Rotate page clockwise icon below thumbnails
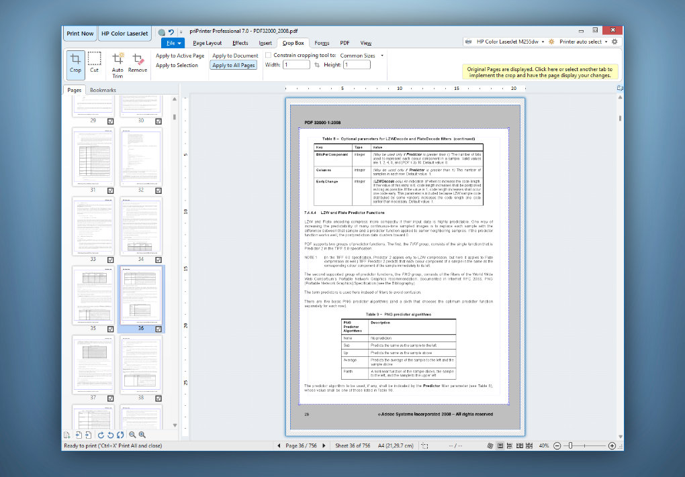 pyautogui.click(x=101, y=435)
